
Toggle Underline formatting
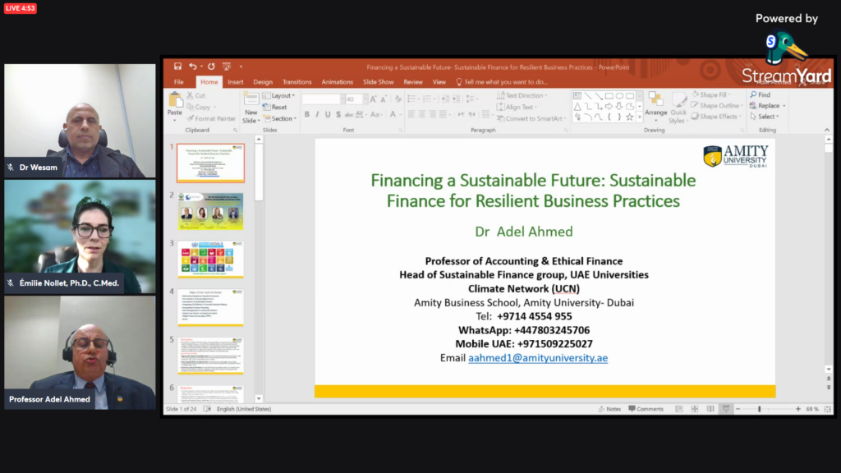click(x=328, y=114)
